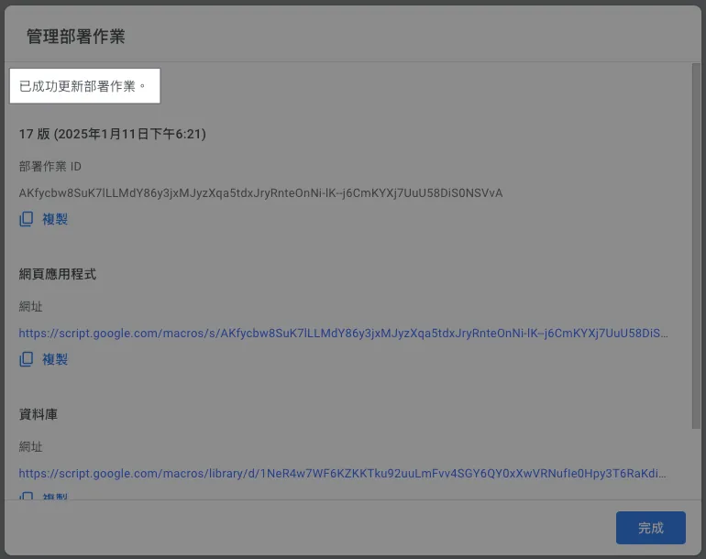Open the web app macros/s URL link

point(343,334)
